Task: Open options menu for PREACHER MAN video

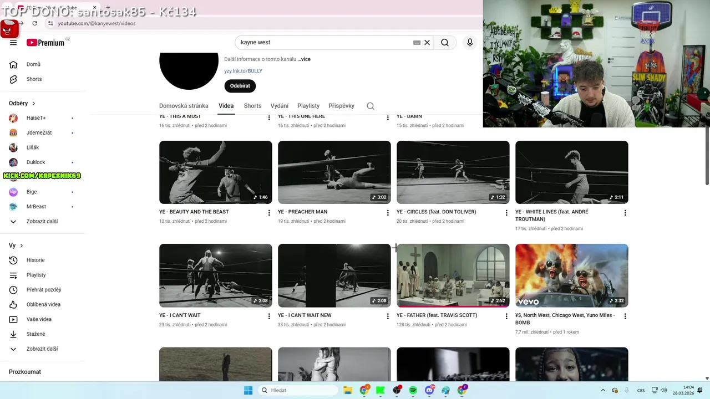Action: coord(388,213)
